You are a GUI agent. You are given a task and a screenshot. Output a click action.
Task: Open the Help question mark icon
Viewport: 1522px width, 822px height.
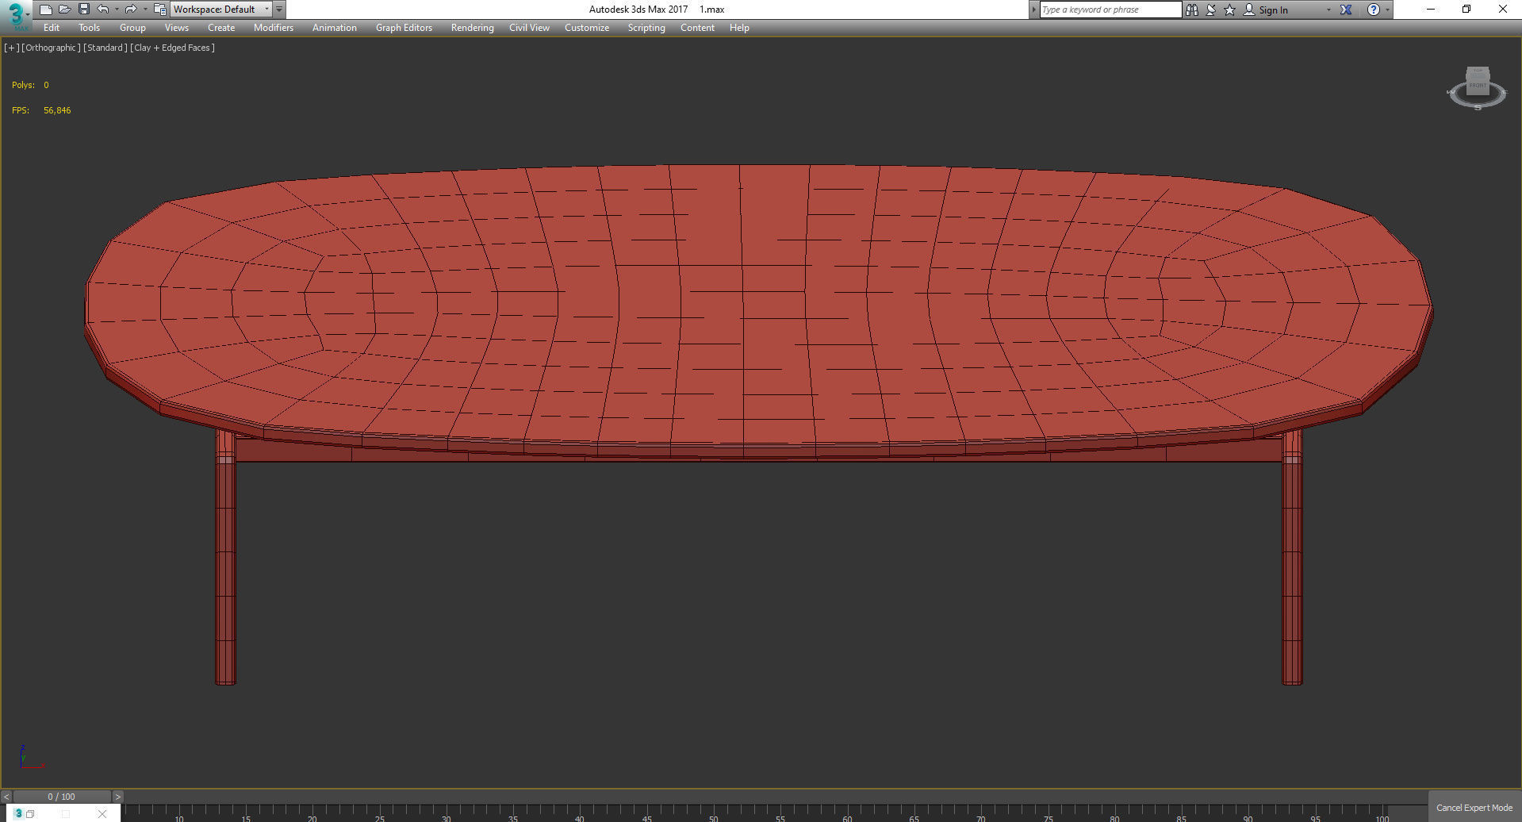[1373, 10]
